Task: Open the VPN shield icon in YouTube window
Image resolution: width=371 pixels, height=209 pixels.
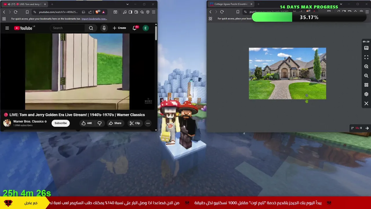Action: click(148, 12)
